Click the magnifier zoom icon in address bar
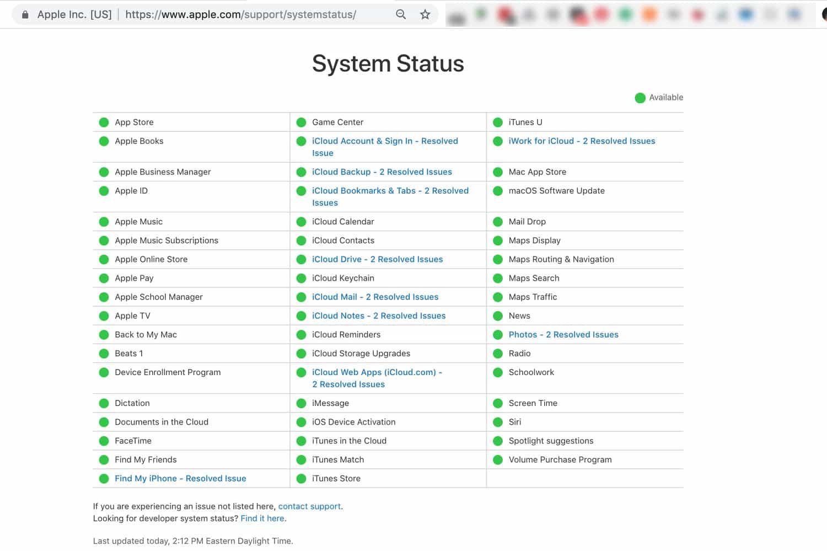Screen dimensions: 827x551 (x=401, y=14)
